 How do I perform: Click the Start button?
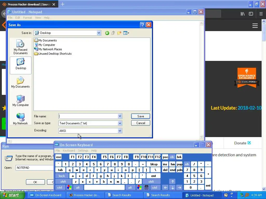[12, 195]
